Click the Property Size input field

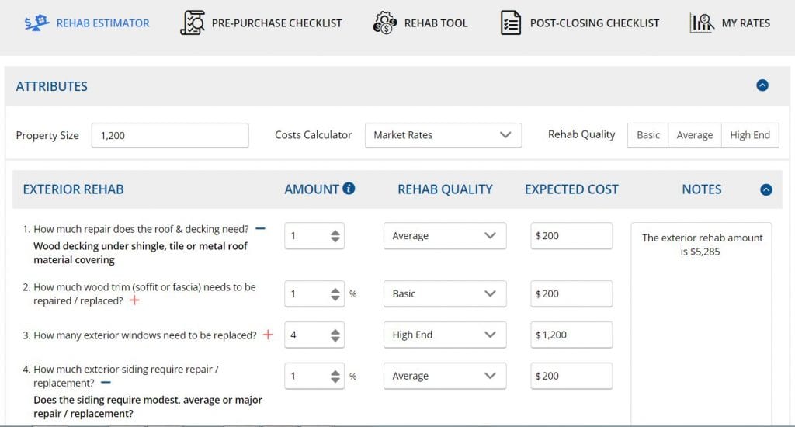170,135
